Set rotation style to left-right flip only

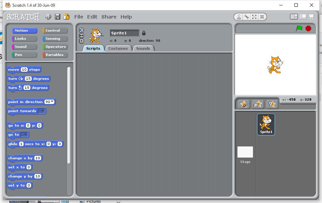[x=82, y=36]
